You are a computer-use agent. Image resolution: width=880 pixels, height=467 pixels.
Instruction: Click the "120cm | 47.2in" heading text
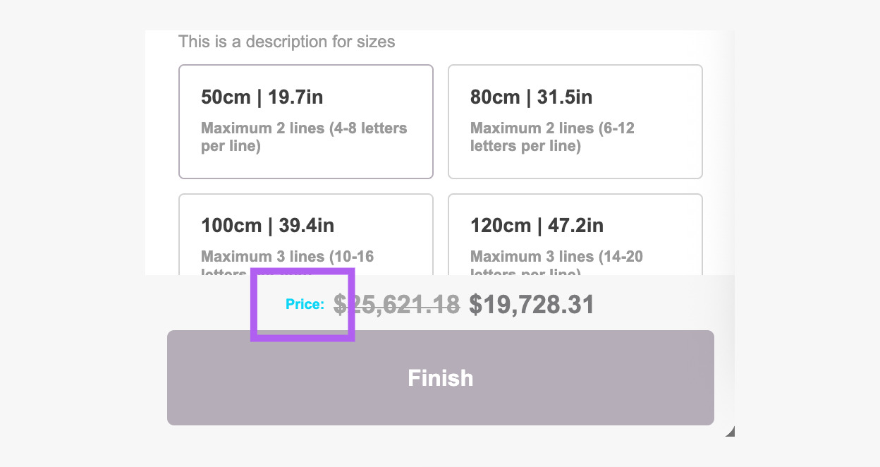point(537,226)
